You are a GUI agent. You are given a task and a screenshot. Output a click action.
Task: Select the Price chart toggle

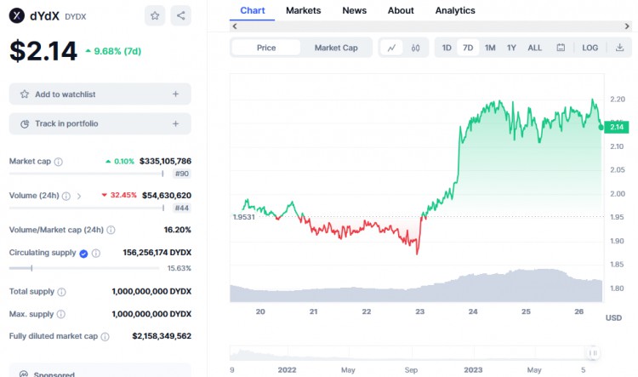[x=266, y=48]
